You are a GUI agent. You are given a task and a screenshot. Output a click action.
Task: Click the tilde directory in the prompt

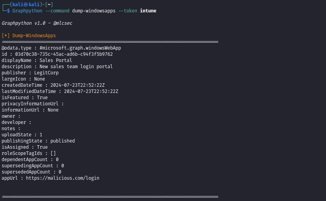49,4
